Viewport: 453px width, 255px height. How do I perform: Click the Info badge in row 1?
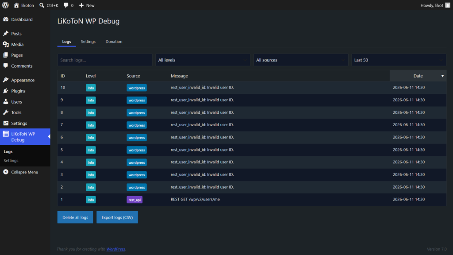[91, 200]
